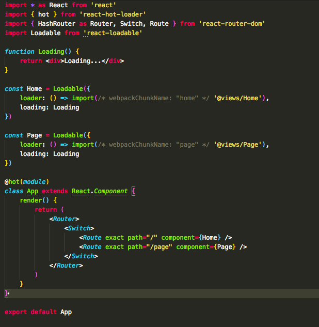Click the opening <Router> tag

tap(65, 219)
